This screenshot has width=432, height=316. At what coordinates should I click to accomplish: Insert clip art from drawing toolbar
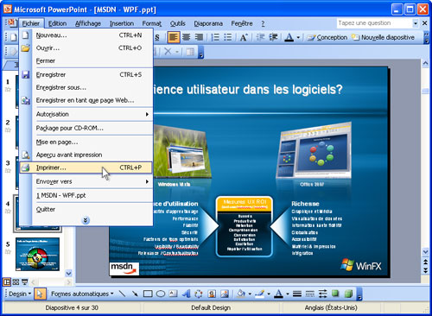[x=212, y=294]
